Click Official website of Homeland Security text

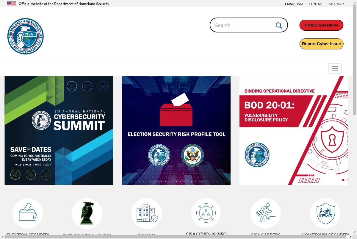click(x=64, y=4)
